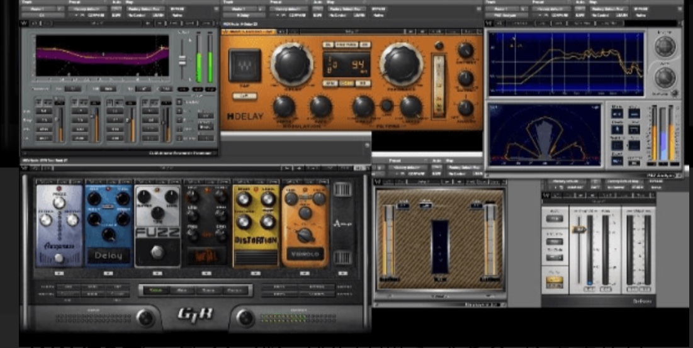Click the Waves W logo in PAZ Analyzer toolbar
This screenshot has height=348, width=693.
click(x=489, y=23)
